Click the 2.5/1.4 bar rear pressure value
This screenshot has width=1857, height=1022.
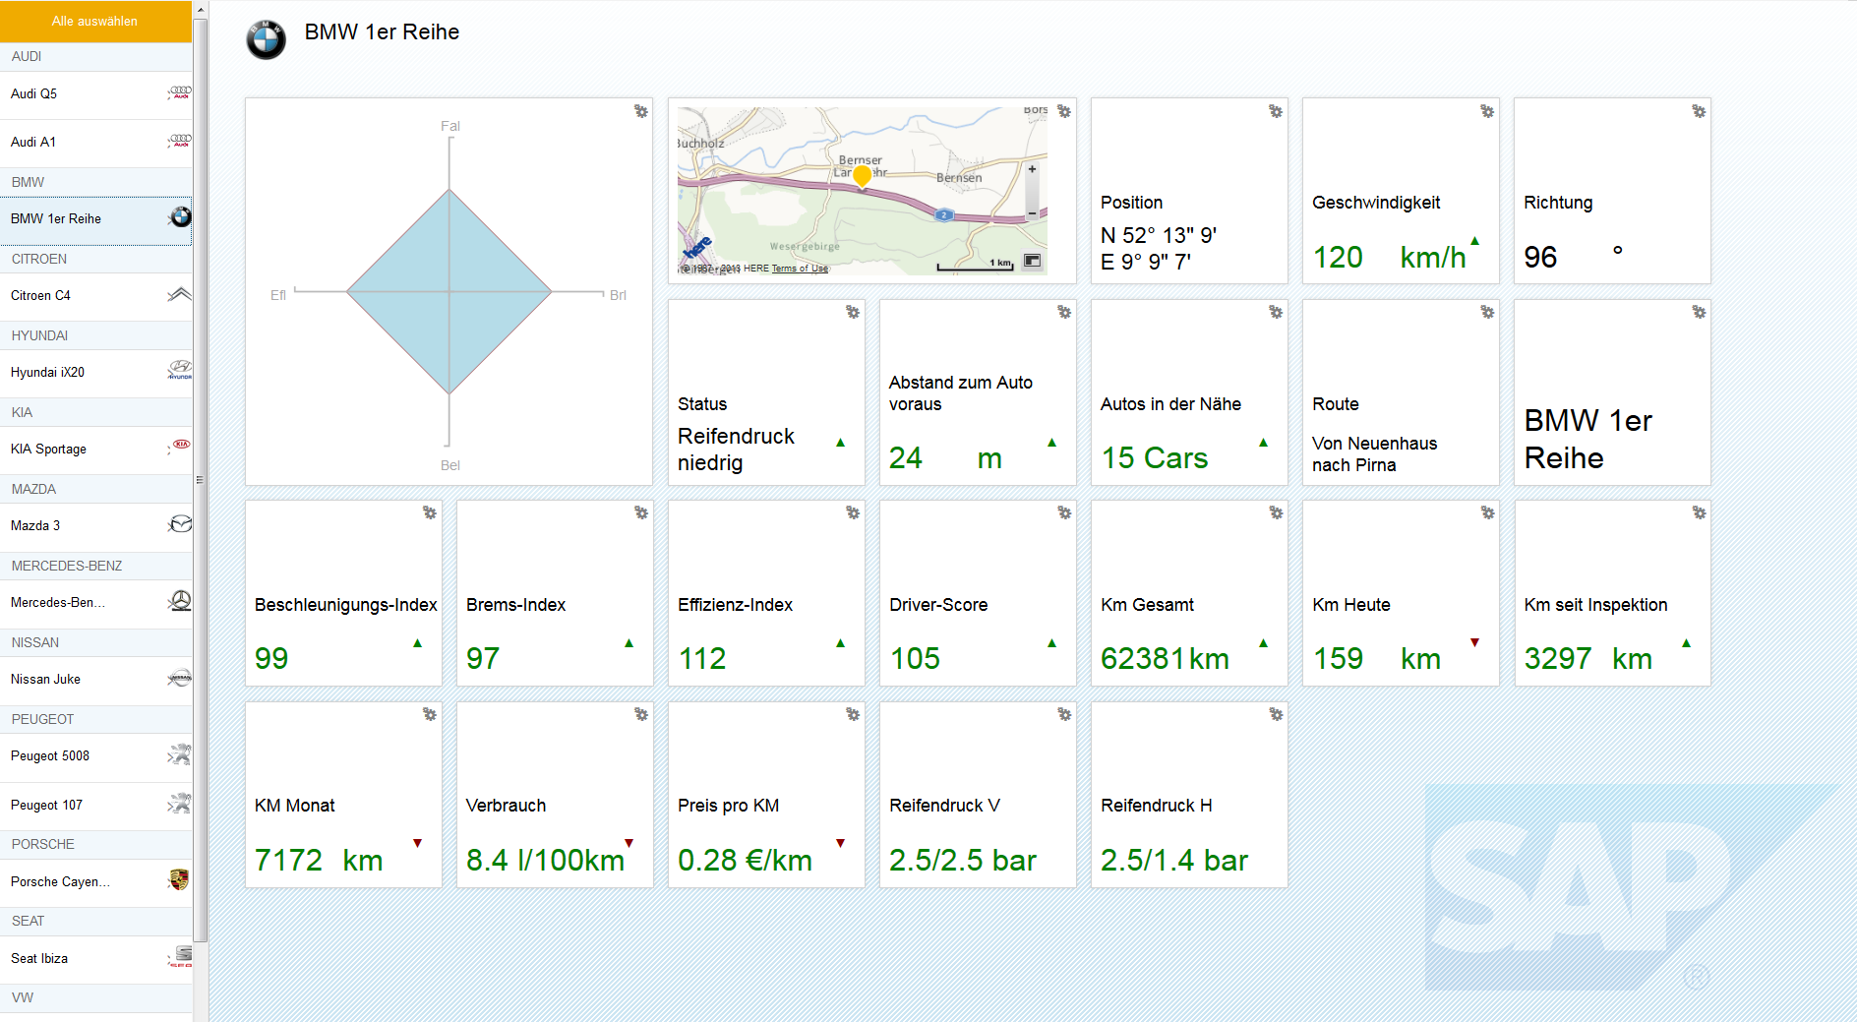point(1174,861)
